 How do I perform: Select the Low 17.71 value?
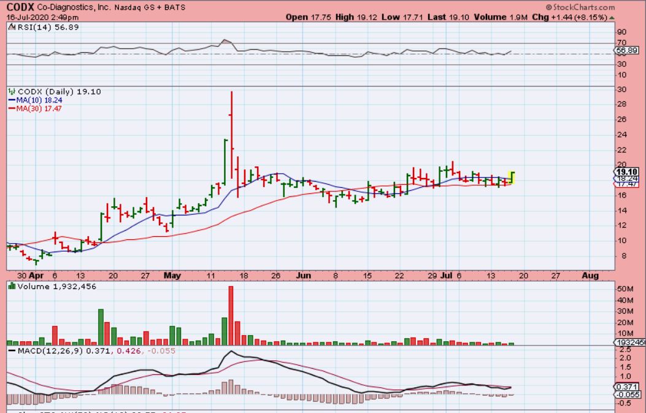coord(402,17)
